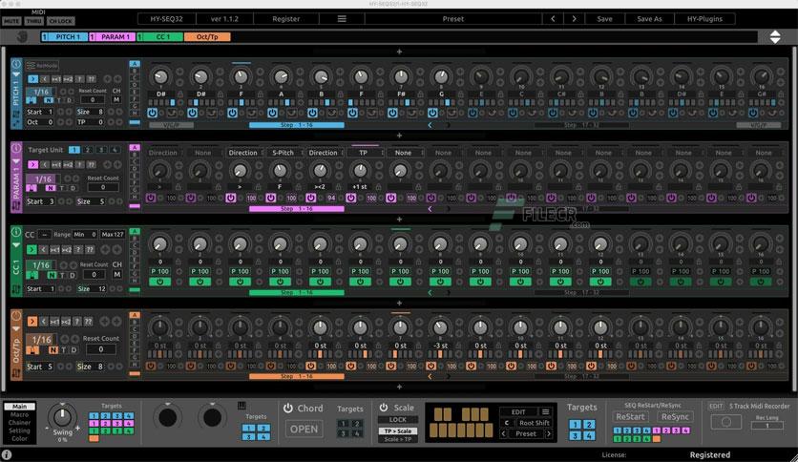This screenshot has height=462, width=798.
Task: Click info icon of CC 1 track
Action: tap(16, 232)
